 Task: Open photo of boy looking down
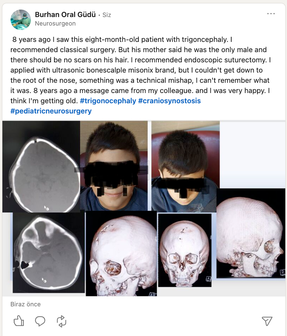pyautogui.click(x=185, y=167)
